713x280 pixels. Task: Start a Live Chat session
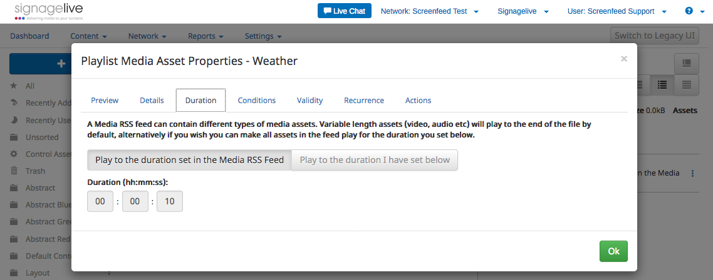[x=345, y=11]
